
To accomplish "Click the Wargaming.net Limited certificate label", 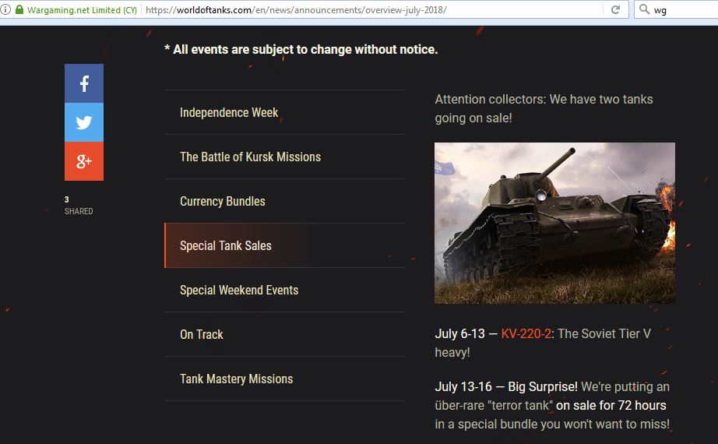I will tap(82, 10).
